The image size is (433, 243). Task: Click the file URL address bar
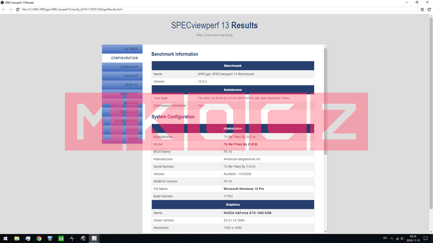pos(220,9)
